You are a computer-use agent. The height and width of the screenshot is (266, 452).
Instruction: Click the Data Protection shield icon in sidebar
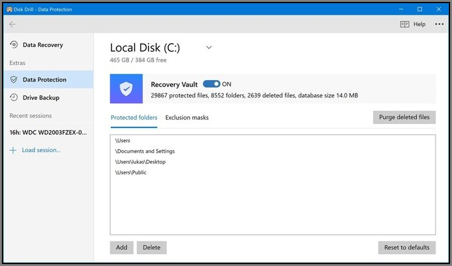pos(13,80)
